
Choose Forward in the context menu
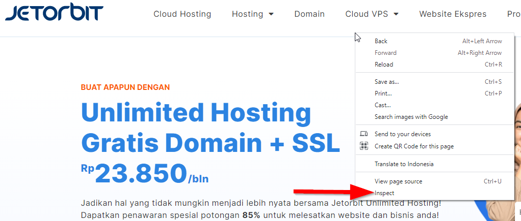(435, 53)
